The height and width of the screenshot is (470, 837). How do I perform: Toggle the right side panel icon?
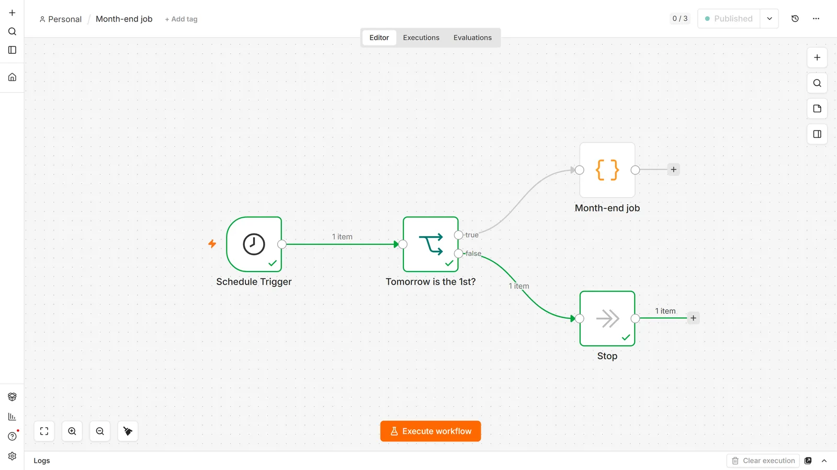point(817,134)
